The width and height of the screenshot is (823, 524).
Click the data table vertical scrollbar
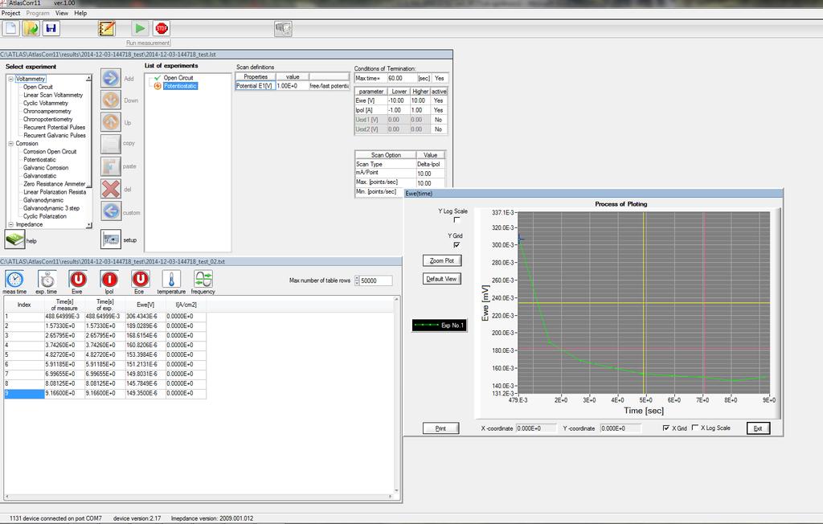coord(397,395)
